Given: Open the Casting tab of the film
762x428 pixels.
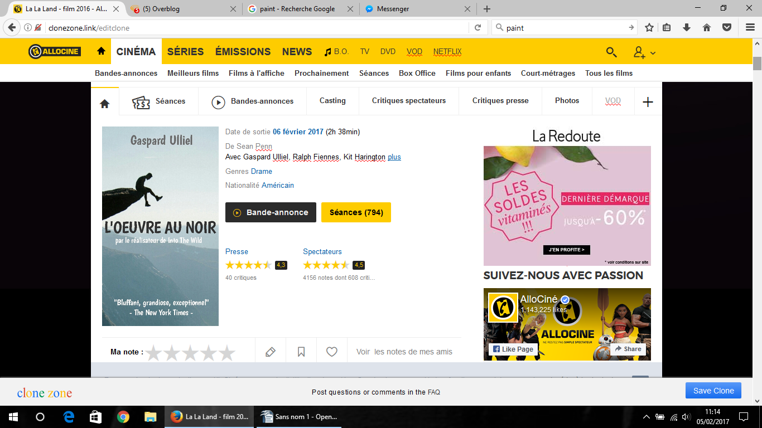Looking at the screenshot, I should coord(332,101).
